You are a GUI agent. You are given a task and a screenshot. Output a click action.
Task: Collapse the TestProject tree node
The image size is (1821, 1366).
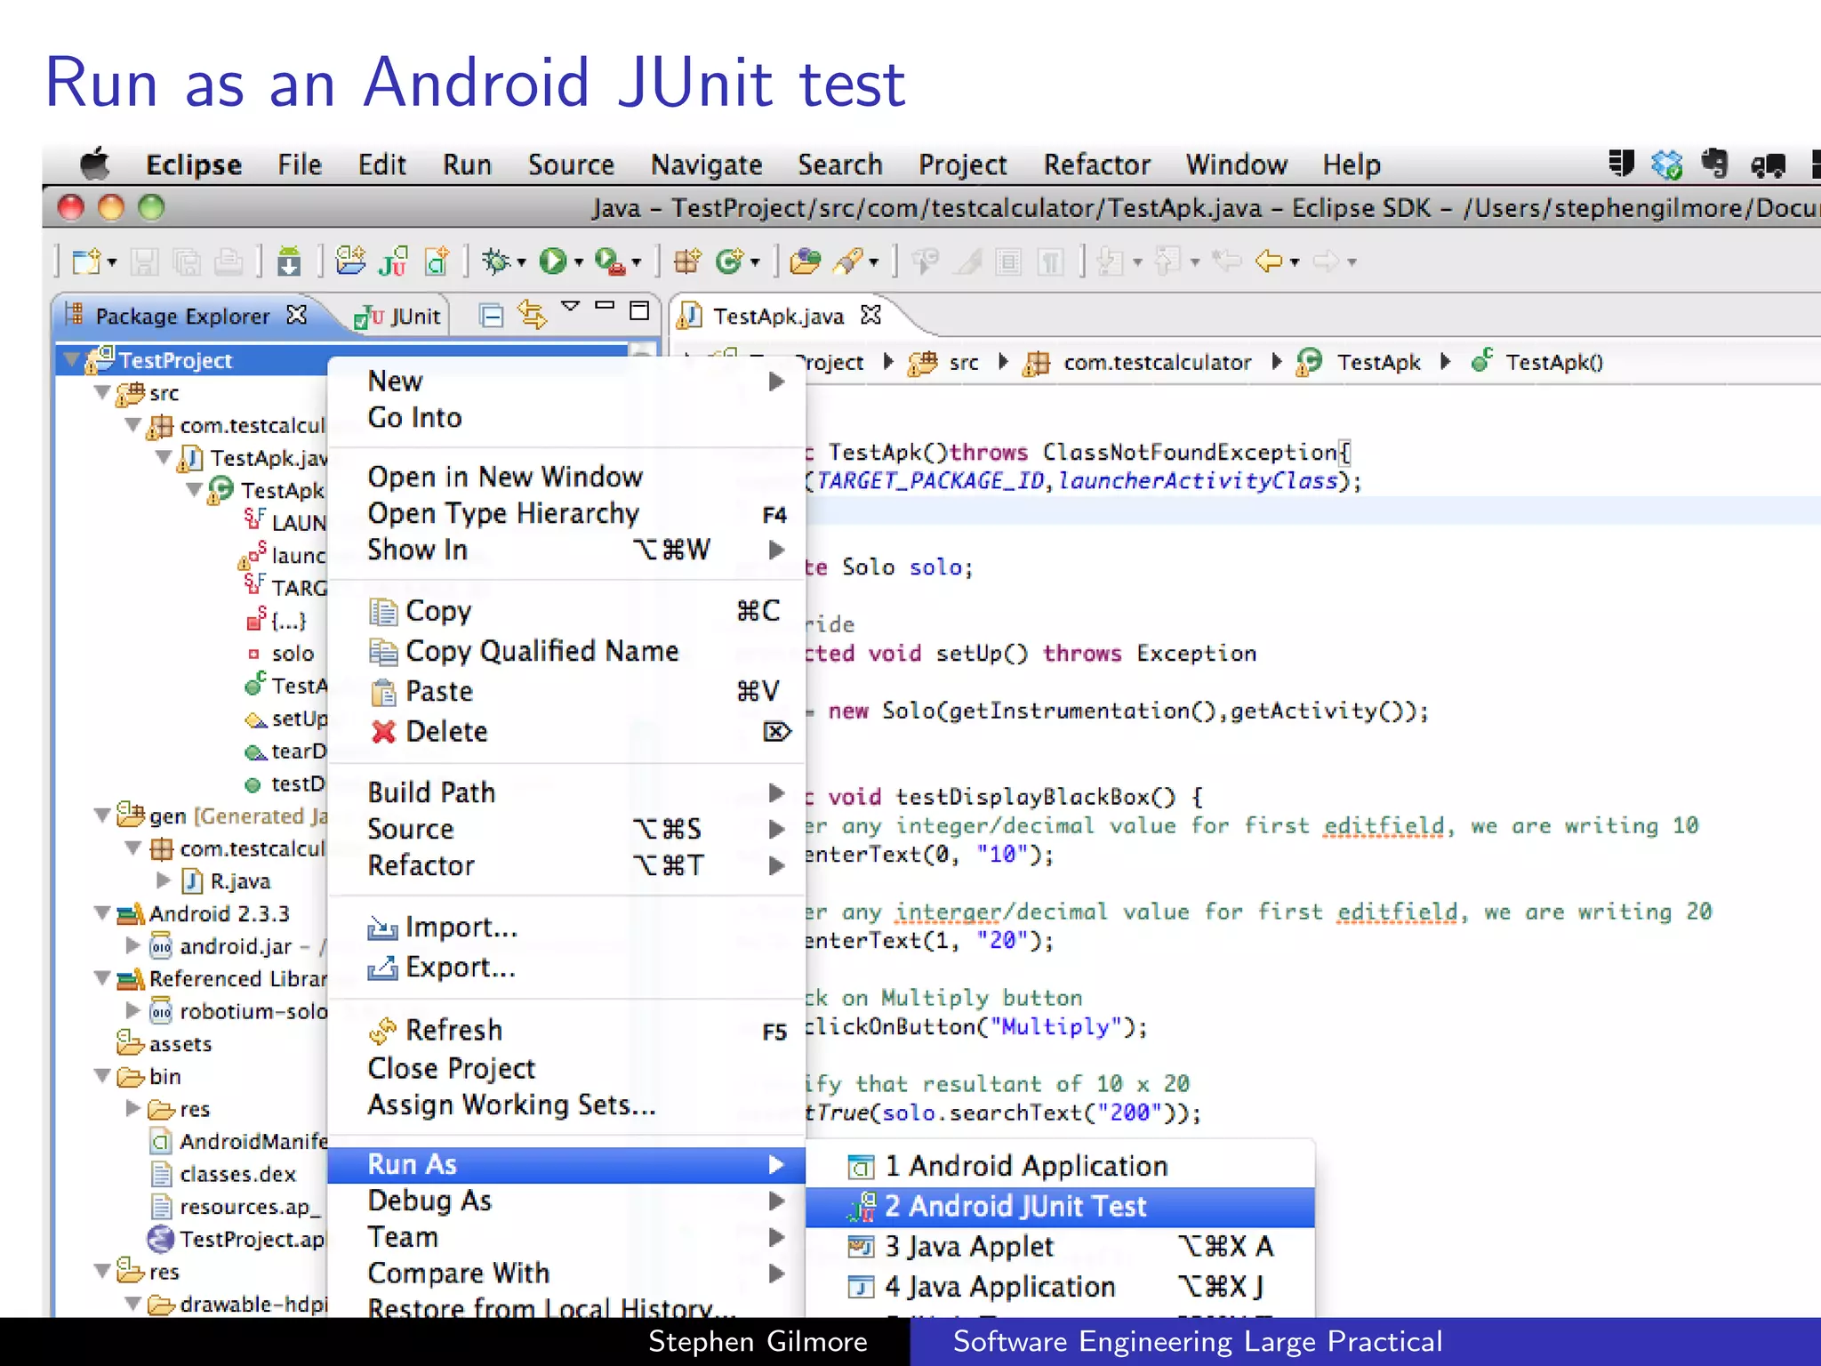[x=71, y=360]
